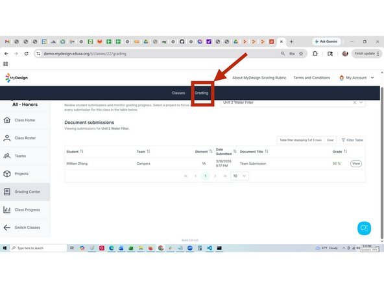Switch to the Grading tab
Viewport: 384px width, 288px height.
click(201, 93)
